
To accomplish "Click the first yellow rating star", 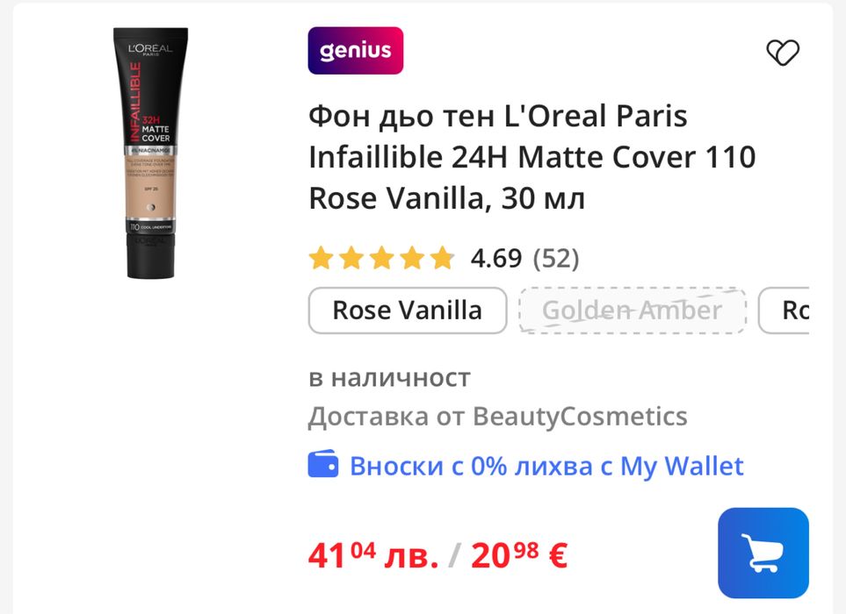I will point(321,258).
